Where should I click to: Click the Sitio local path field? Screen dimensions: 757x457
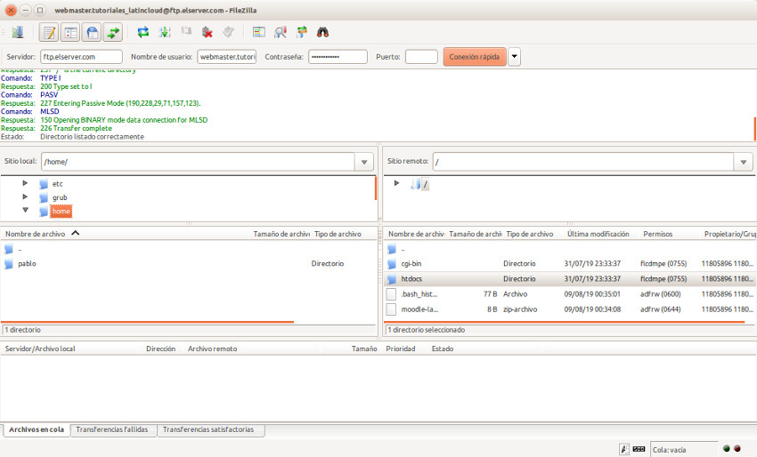point(198,162)
